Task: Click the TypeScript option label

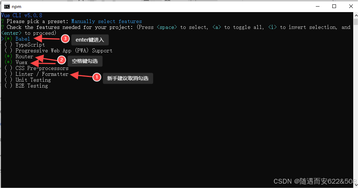Action: click(30, 45)
